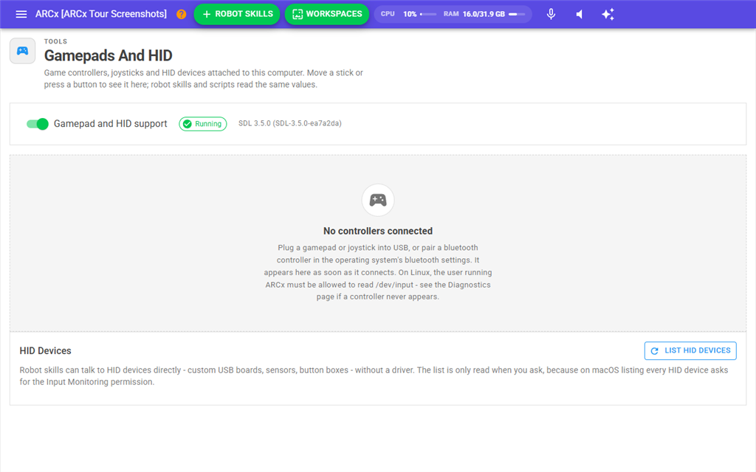This screenshot has width=756, height=472.
Task: Click the CPU 10% usage indicator
Action: [x=408, y=14]
